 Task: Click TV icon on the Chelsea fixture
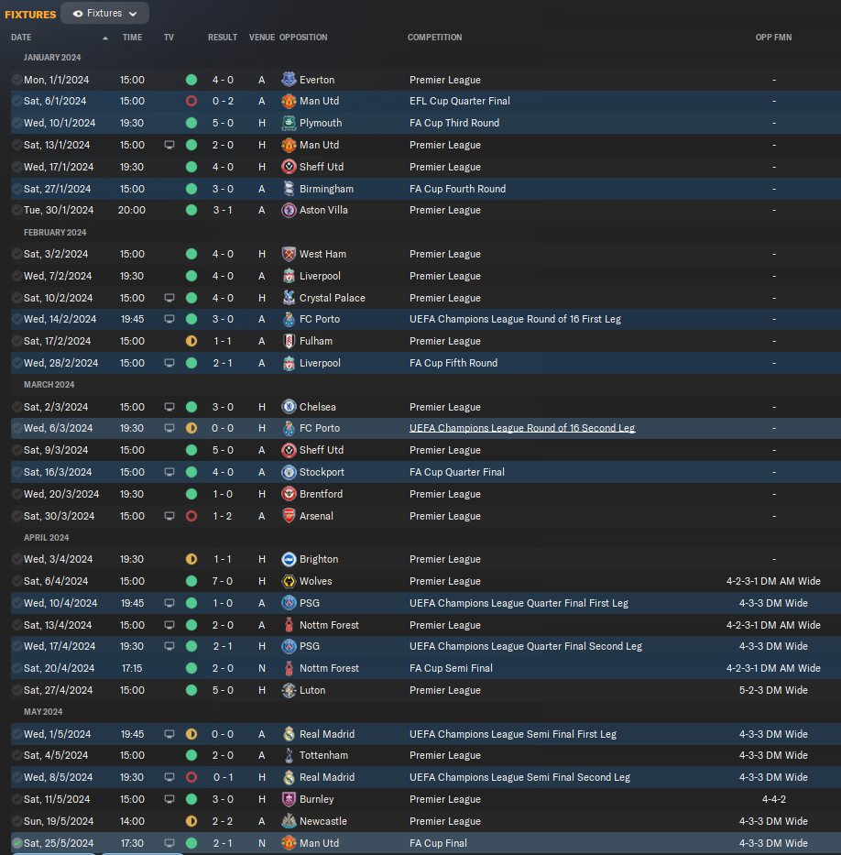[169, 407]
